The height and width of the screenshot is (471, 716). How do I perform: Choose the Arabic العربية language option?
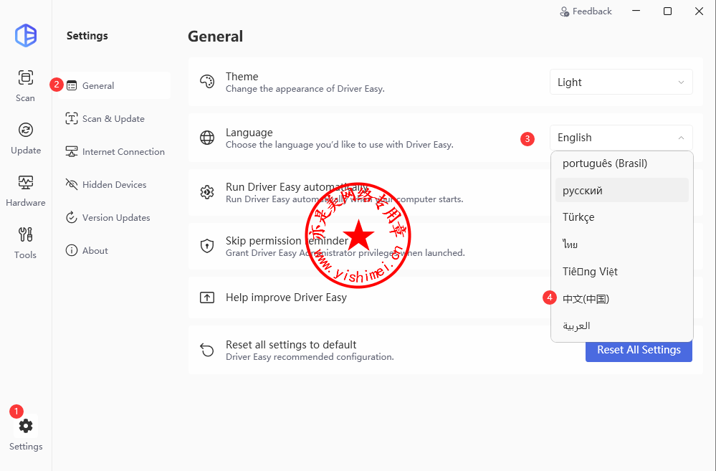click(622, 325)
